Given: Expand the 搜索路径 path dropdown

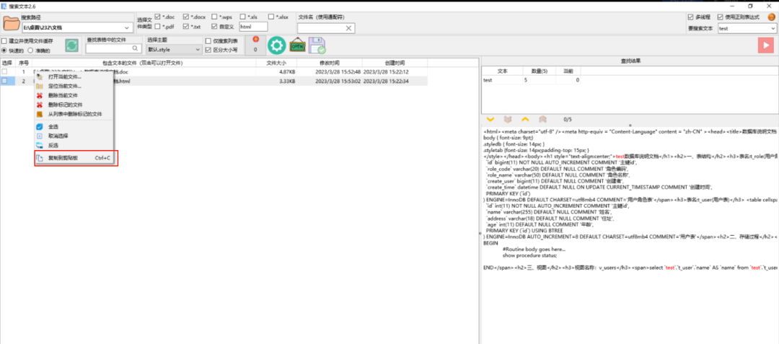Looking at the screenshot, I should click(x=127, y=28).
